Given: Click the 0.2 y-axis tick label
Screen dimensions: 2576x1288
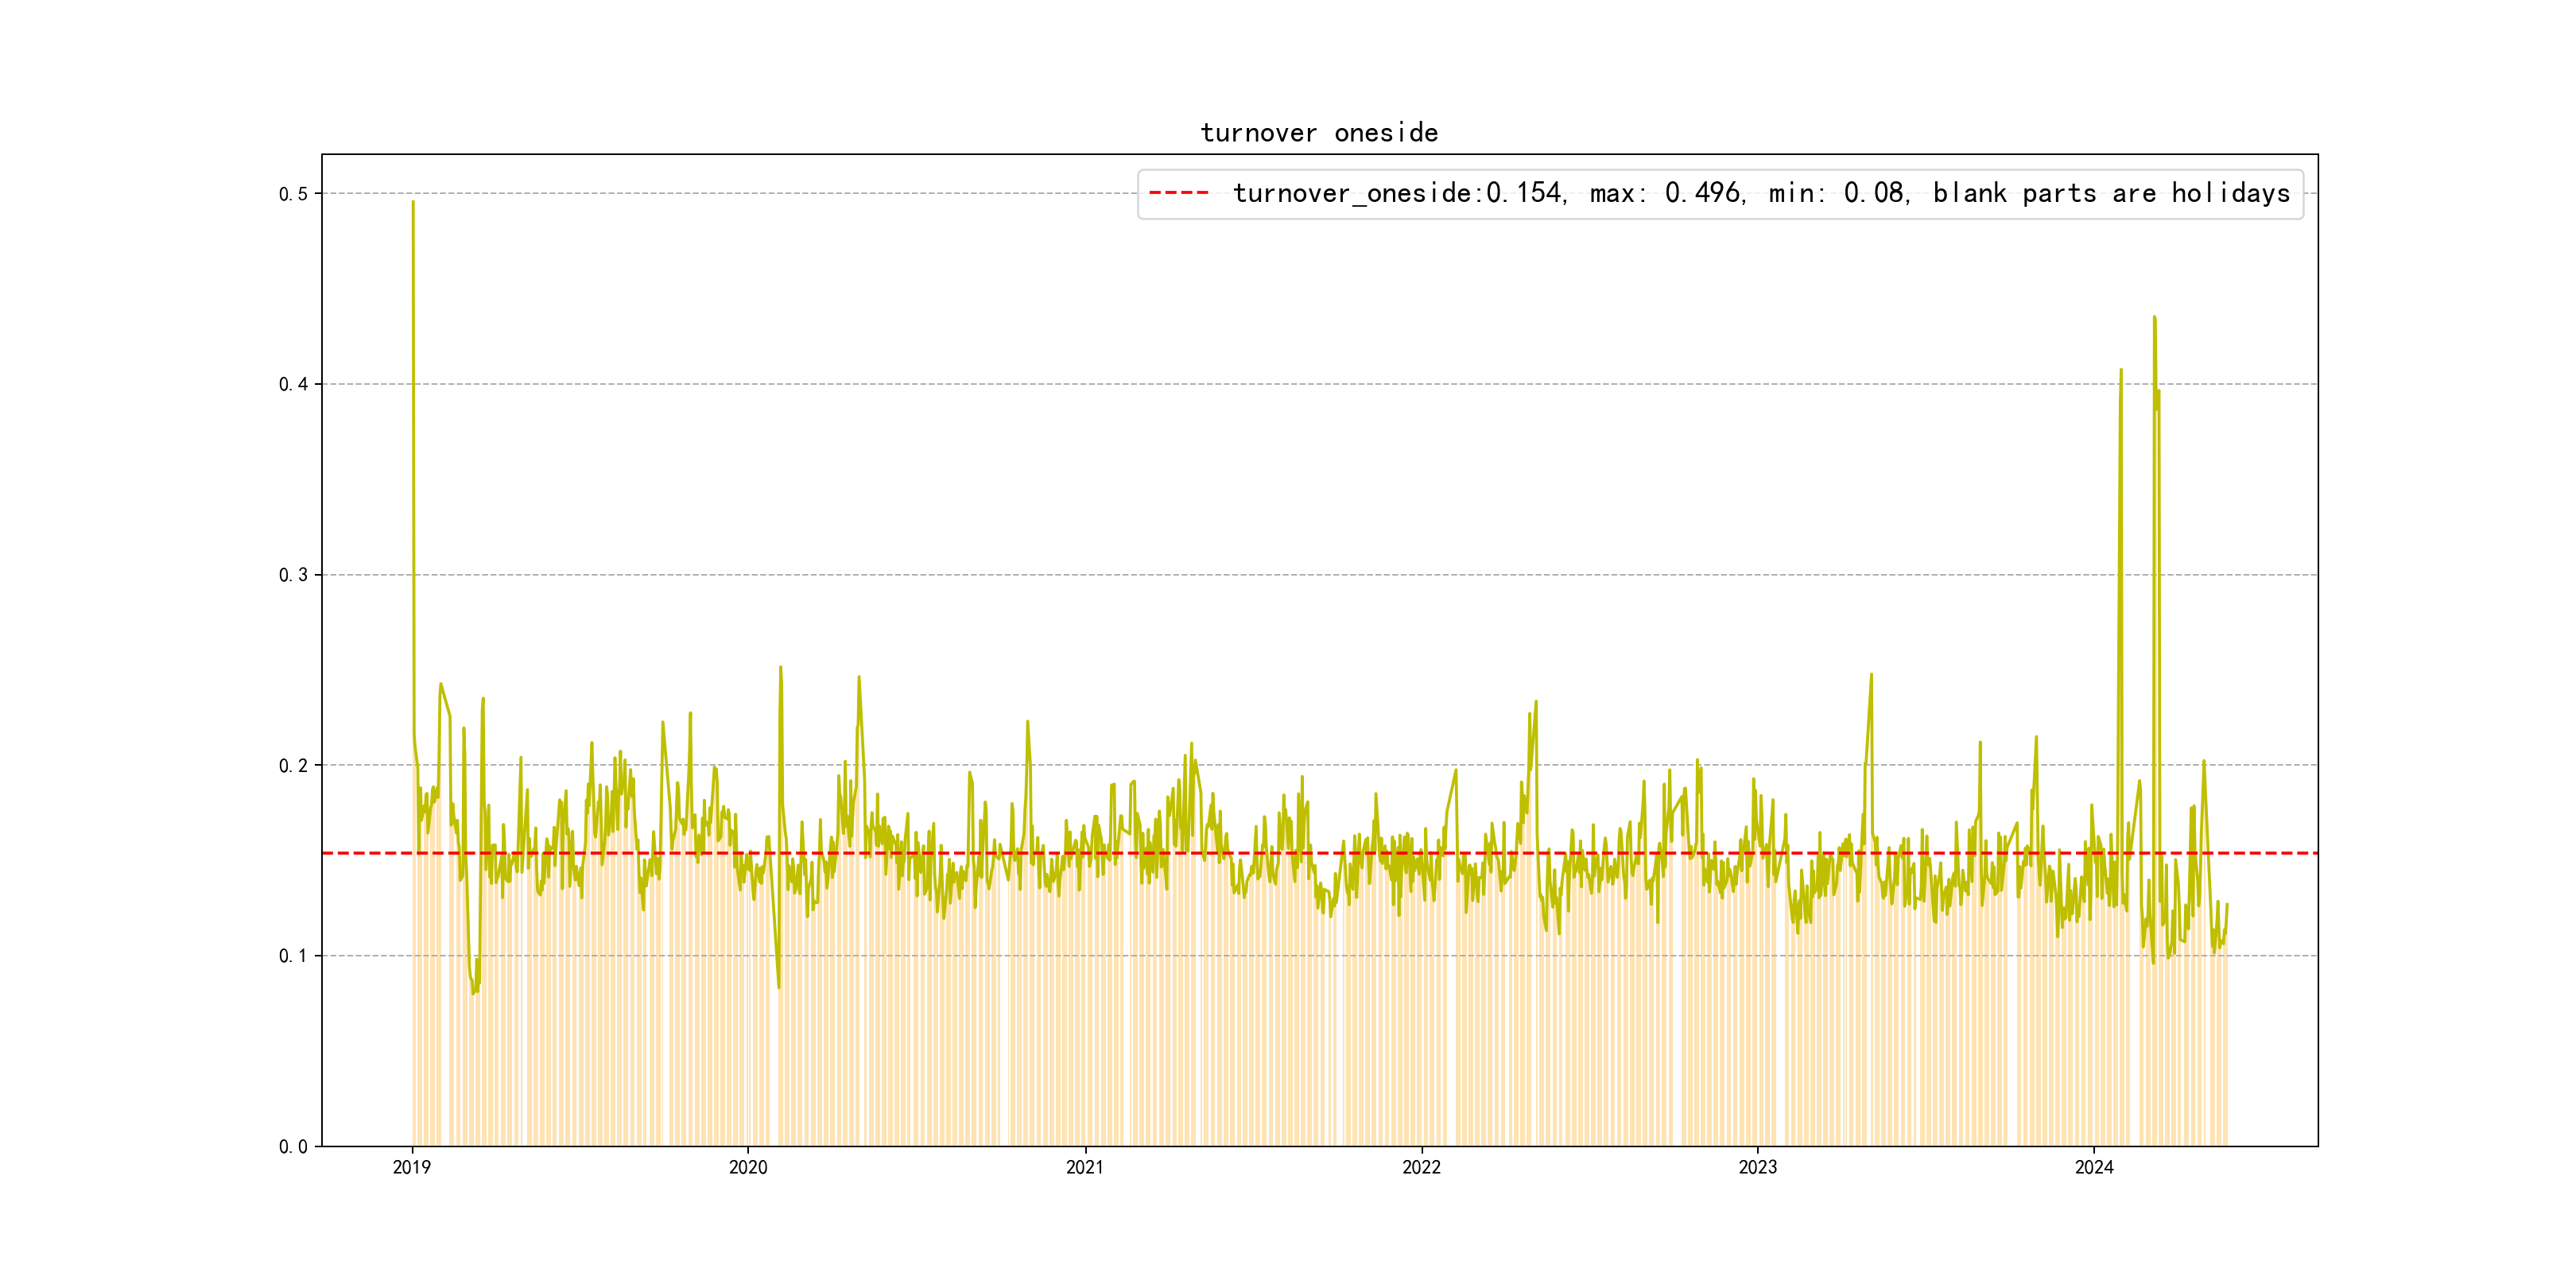Looking at the screenshot, I should (293, 766).
